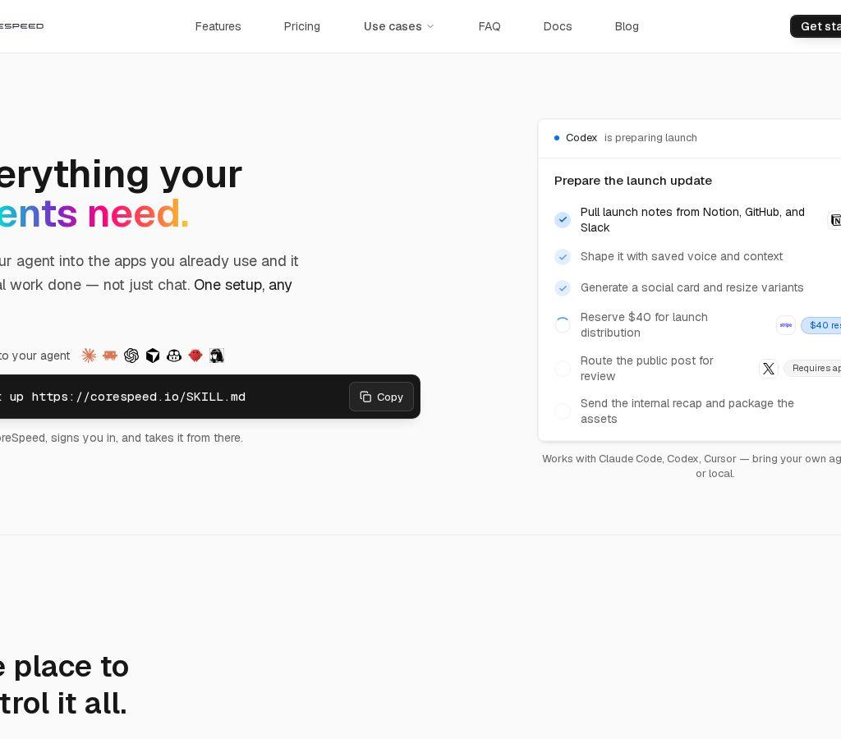Viewport: 841px width, 739px height.
Task: Click the Requires approval badge
Action: [x=812, y=368]
